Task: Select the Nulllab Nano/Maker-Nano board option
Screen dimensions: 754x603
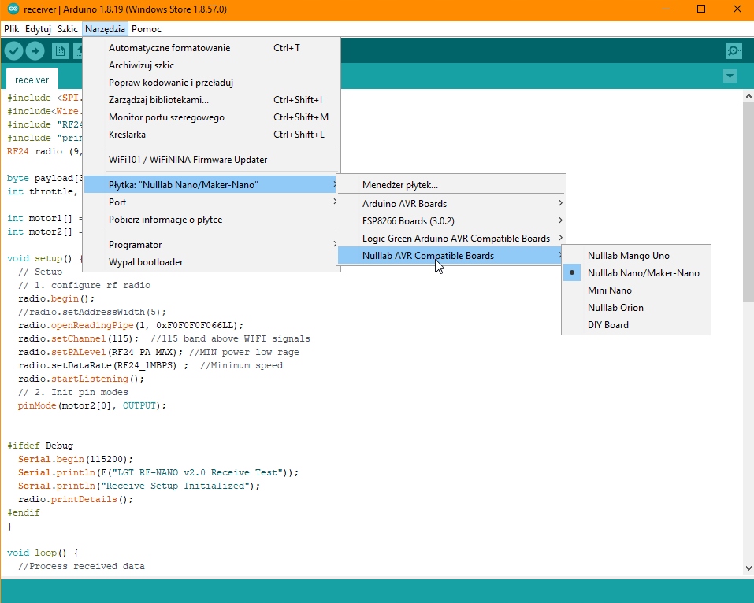Action: point(643,273)
